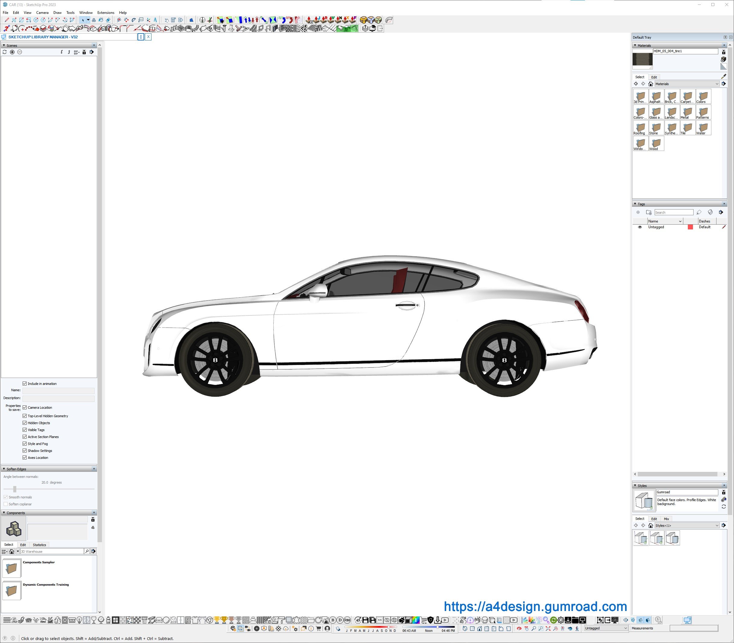Select the Eraser tool in toolbar
734x643 pixels.
click(108, 20)
